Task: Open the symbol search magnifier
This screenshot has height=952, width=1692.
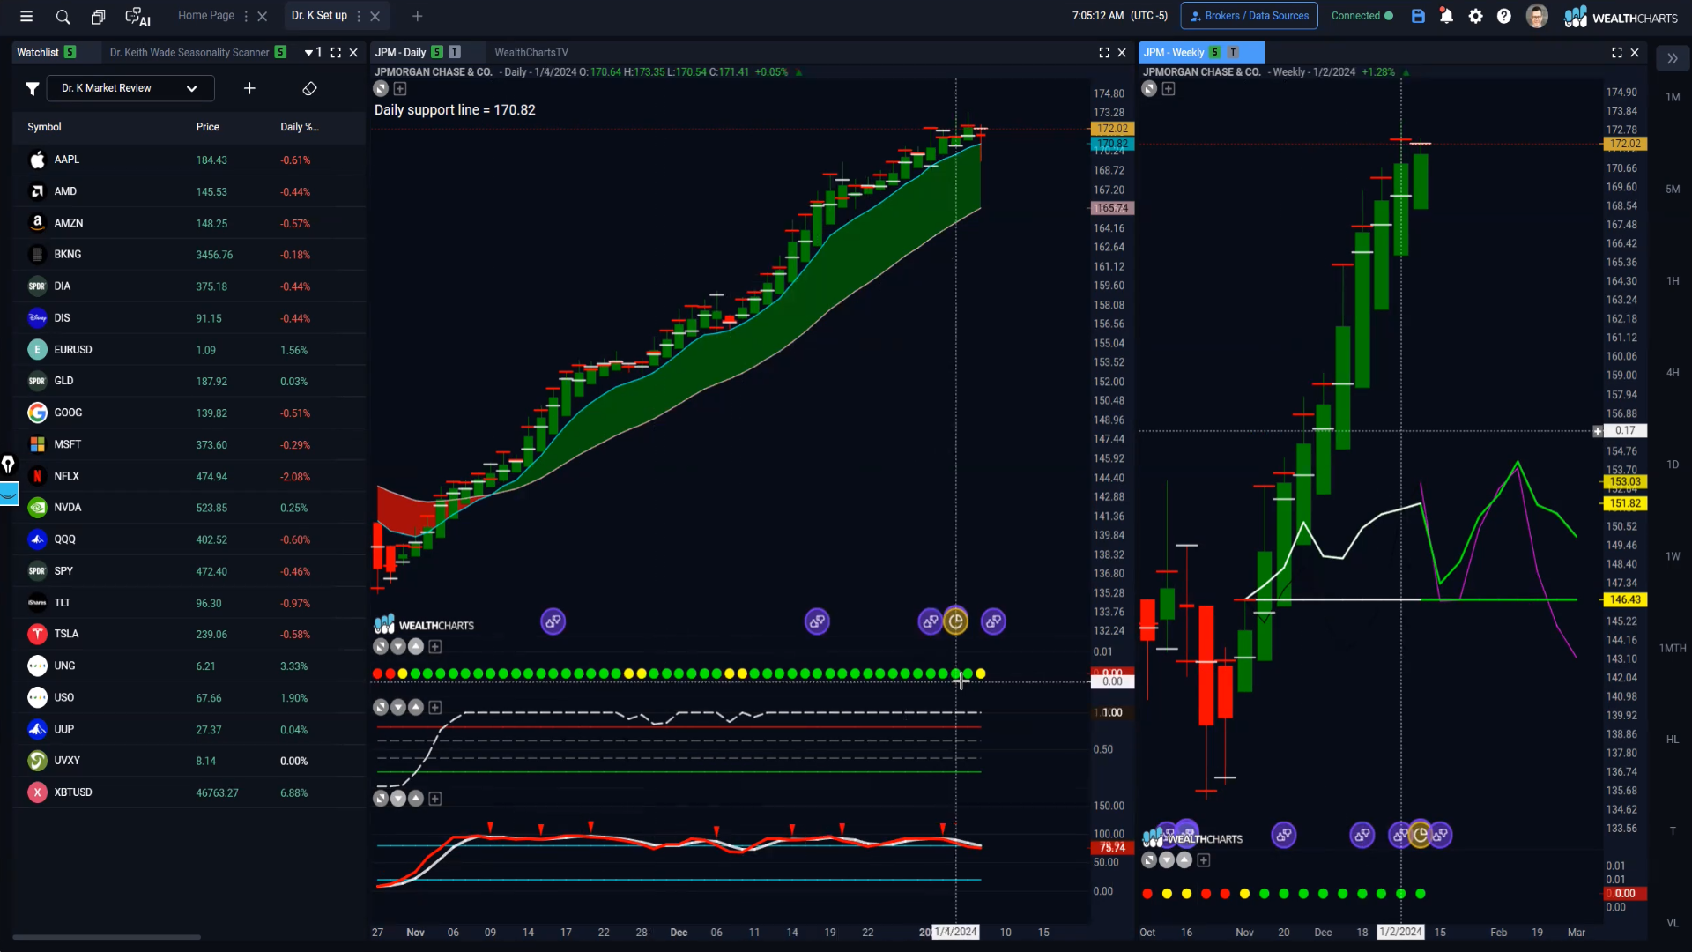Action: (63, 16)
